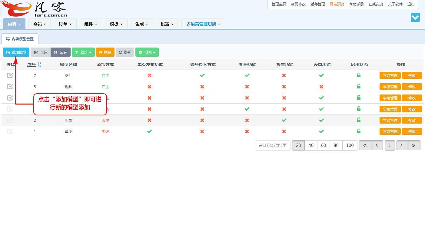Click the red cross under 相册功能 for 新闻

pyautogui.click(x=247, y=120)
